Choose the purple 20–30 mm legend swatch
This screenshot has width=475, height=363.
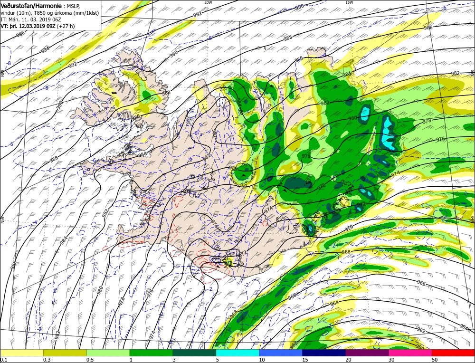click(x=367, y=353)
